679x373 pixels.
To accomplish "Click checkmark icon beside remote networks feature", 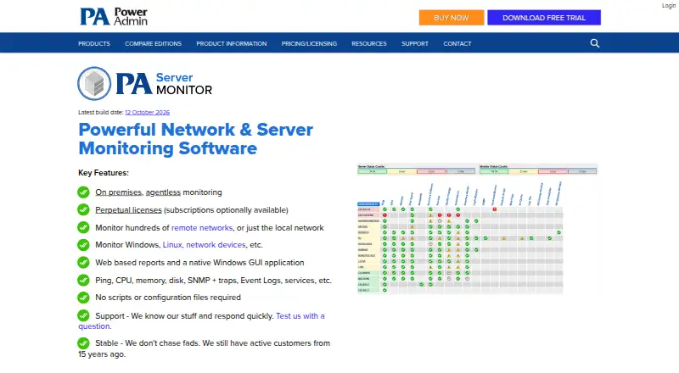I will [x=83, y=227].
